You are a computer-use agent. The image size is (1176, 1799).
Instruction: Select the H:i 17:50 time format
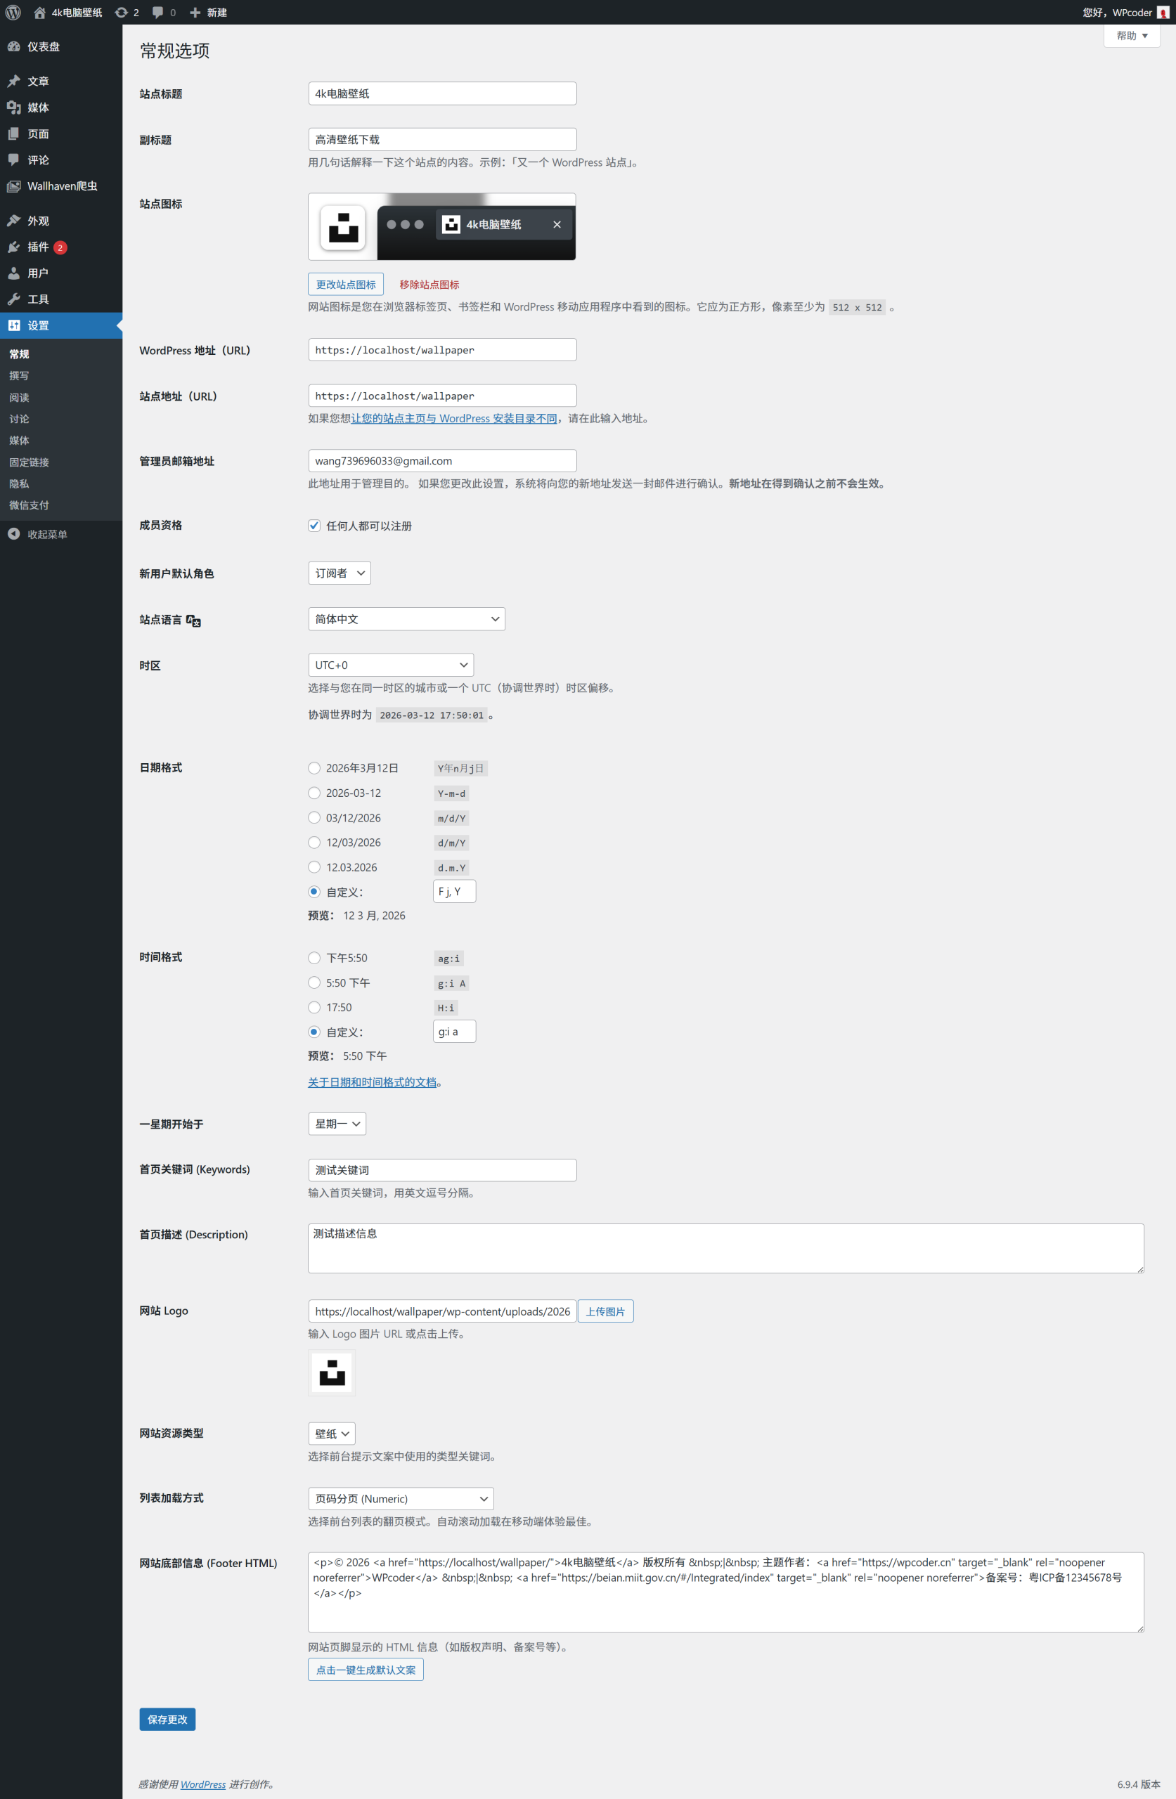[314, 1007]
